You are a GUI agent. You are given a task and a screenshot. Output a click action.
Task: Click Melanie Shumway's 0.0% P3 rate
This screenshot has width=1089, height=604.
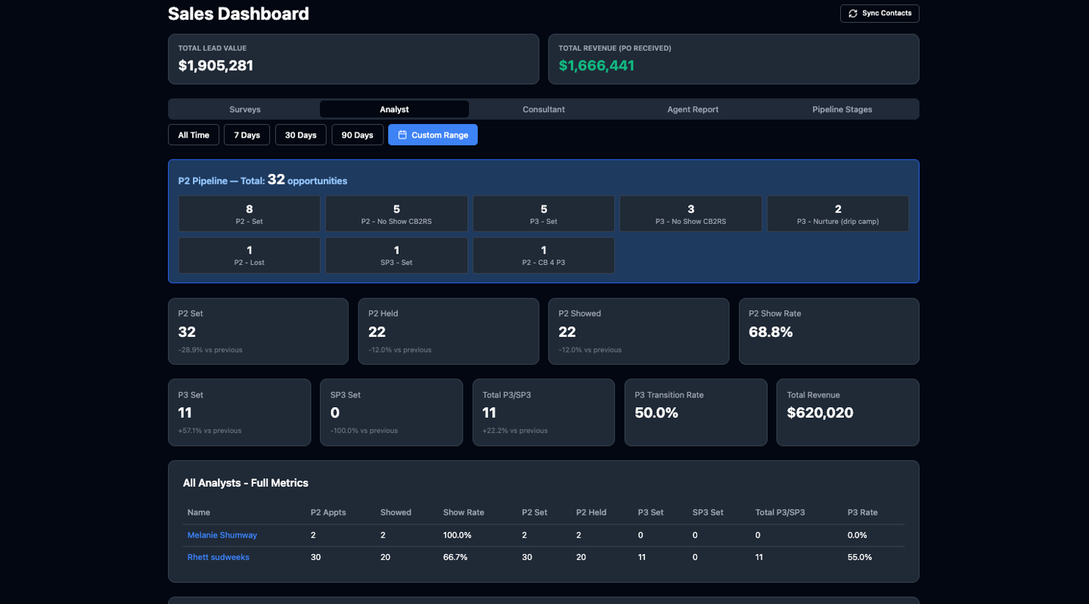pos(858,535)
